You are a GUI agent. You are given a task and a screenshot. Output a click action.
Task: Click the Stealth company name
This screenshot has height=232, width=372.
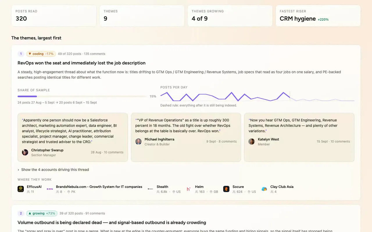click(162, 187)
